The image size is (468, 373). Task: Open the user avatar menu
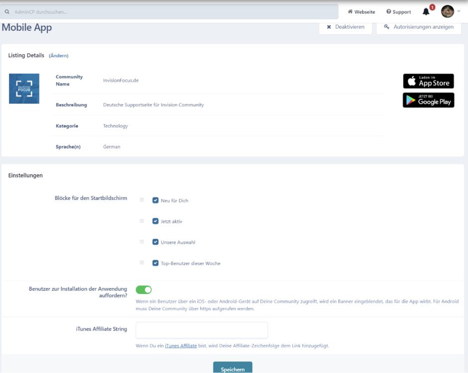pos(448,11)
